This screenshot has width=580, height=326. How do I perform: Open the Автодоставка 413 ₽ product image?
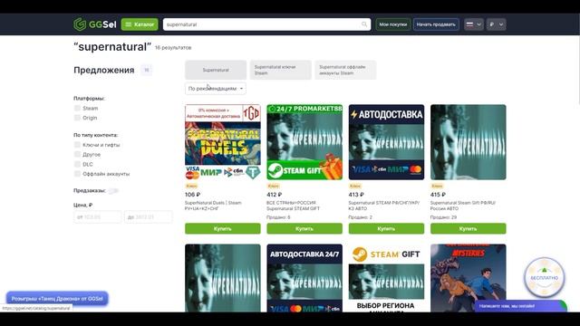click(x=386, y=142)
